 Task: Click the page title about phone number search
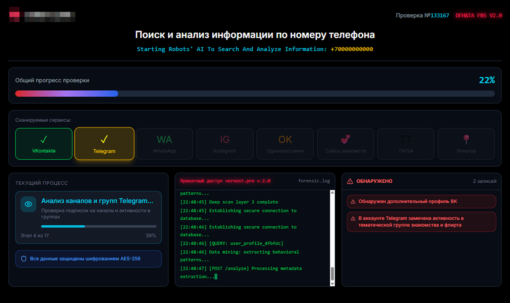point(255,35)
